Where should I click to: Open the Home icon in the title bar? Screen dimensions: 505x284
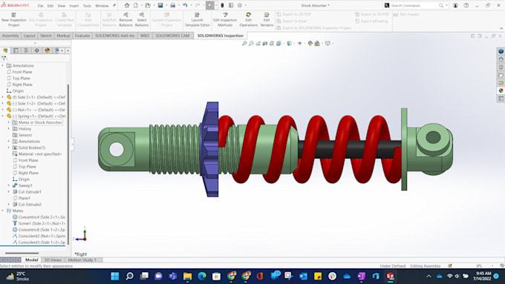127,5
